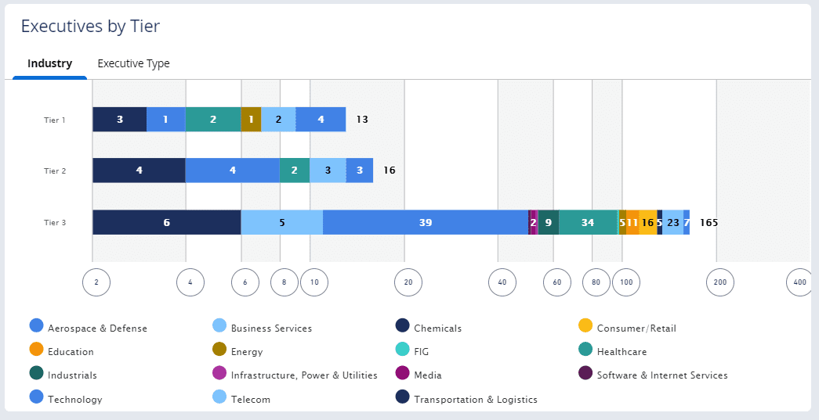This screenshot has height=420, width=819.
Task: Select the Tier 1 segment labeled 4
Action: tap(321, 120)
